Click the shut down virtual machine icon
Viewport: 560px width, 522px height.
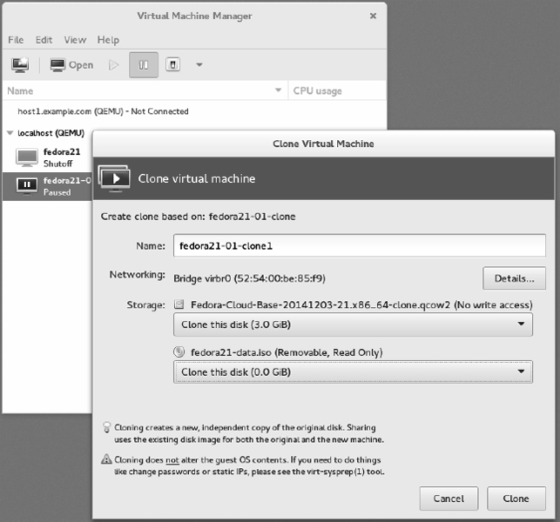point(172,65)
